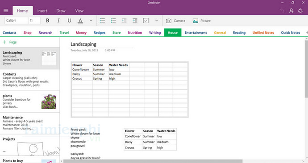The image size is (308, 163).
Task: Open the Plants to buy page
Action: (29, 160)
